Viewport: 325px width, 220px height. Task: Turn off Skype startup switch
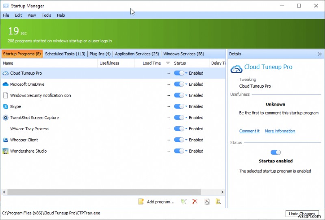179,106
